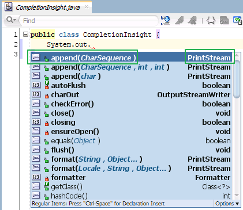Place cursor on CompletionInsight class name
243x210 pixels.
(x=117, y=35)
